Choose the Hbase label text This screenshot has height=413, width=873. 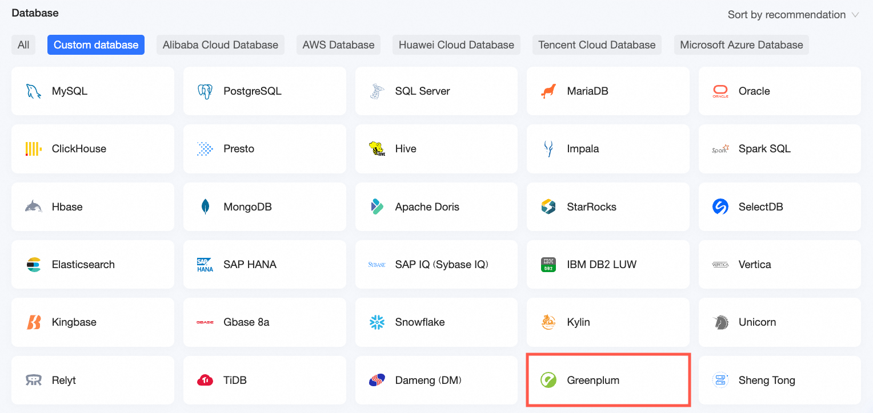[x=67, y=206]
